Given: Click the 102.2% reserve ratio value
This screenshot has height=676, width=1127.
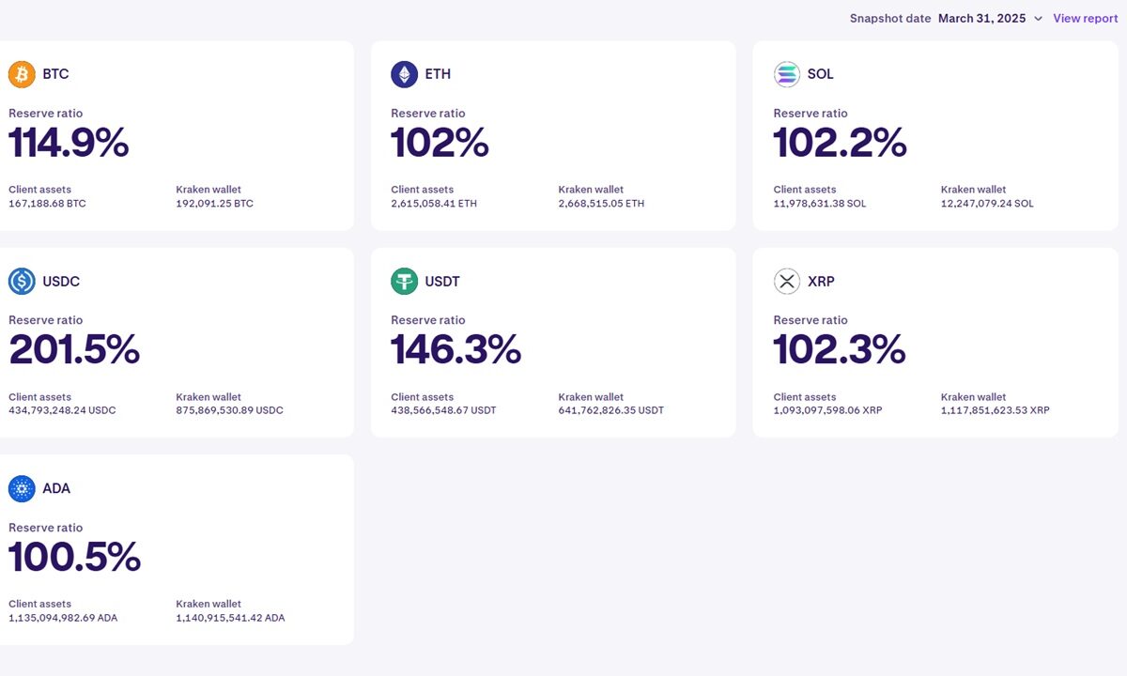Looking at the screenshot, I should click(840, 143).
